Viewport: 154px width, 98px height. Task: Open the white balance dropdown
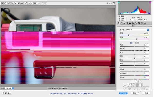coord(137,30)
